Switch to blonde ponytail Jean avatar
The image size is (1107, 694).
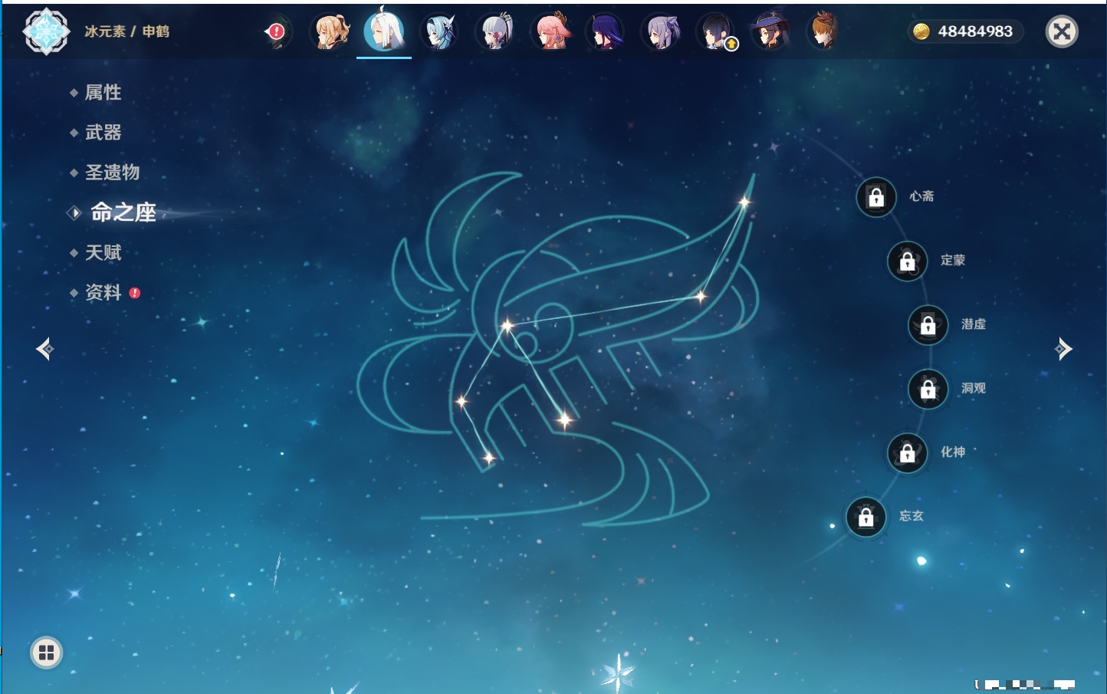click(330, 32)
